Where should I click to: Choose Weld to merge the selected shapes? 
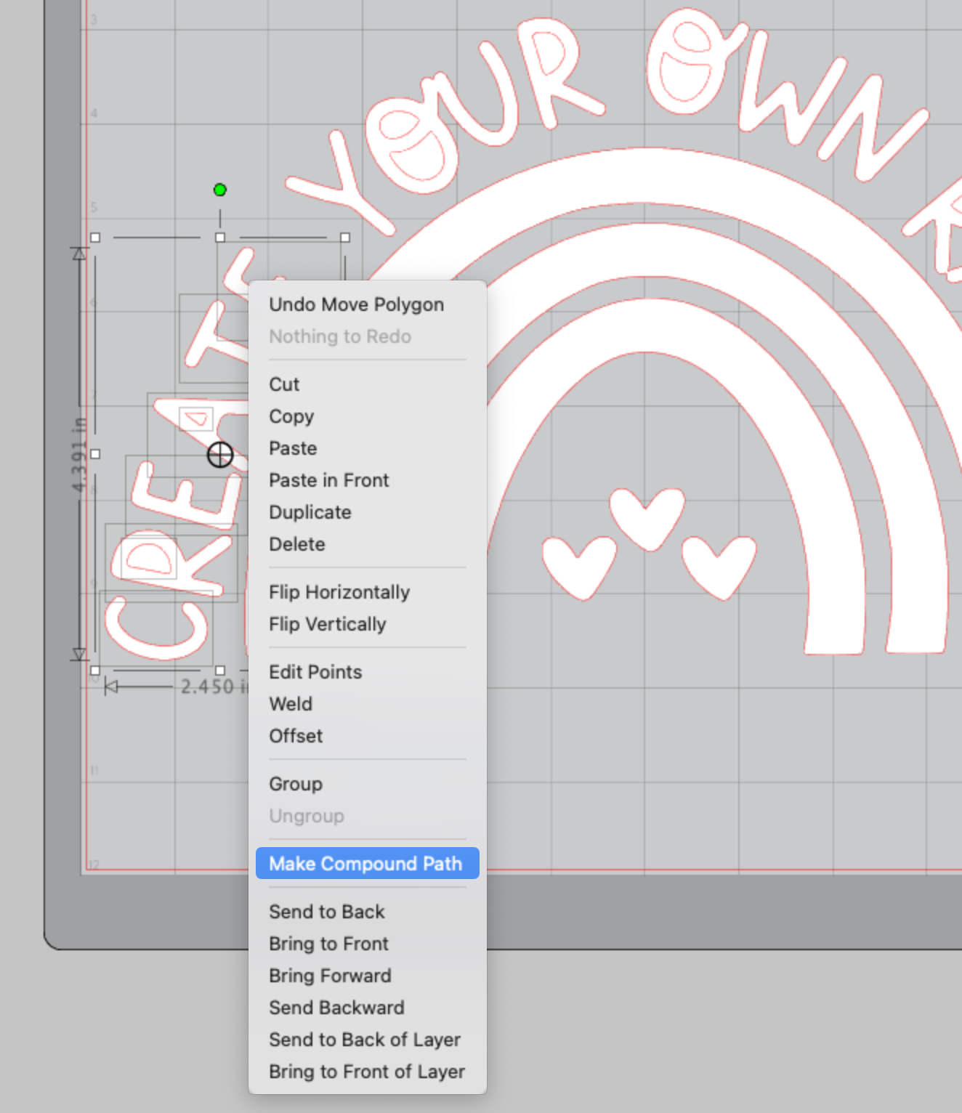point(291,703)
